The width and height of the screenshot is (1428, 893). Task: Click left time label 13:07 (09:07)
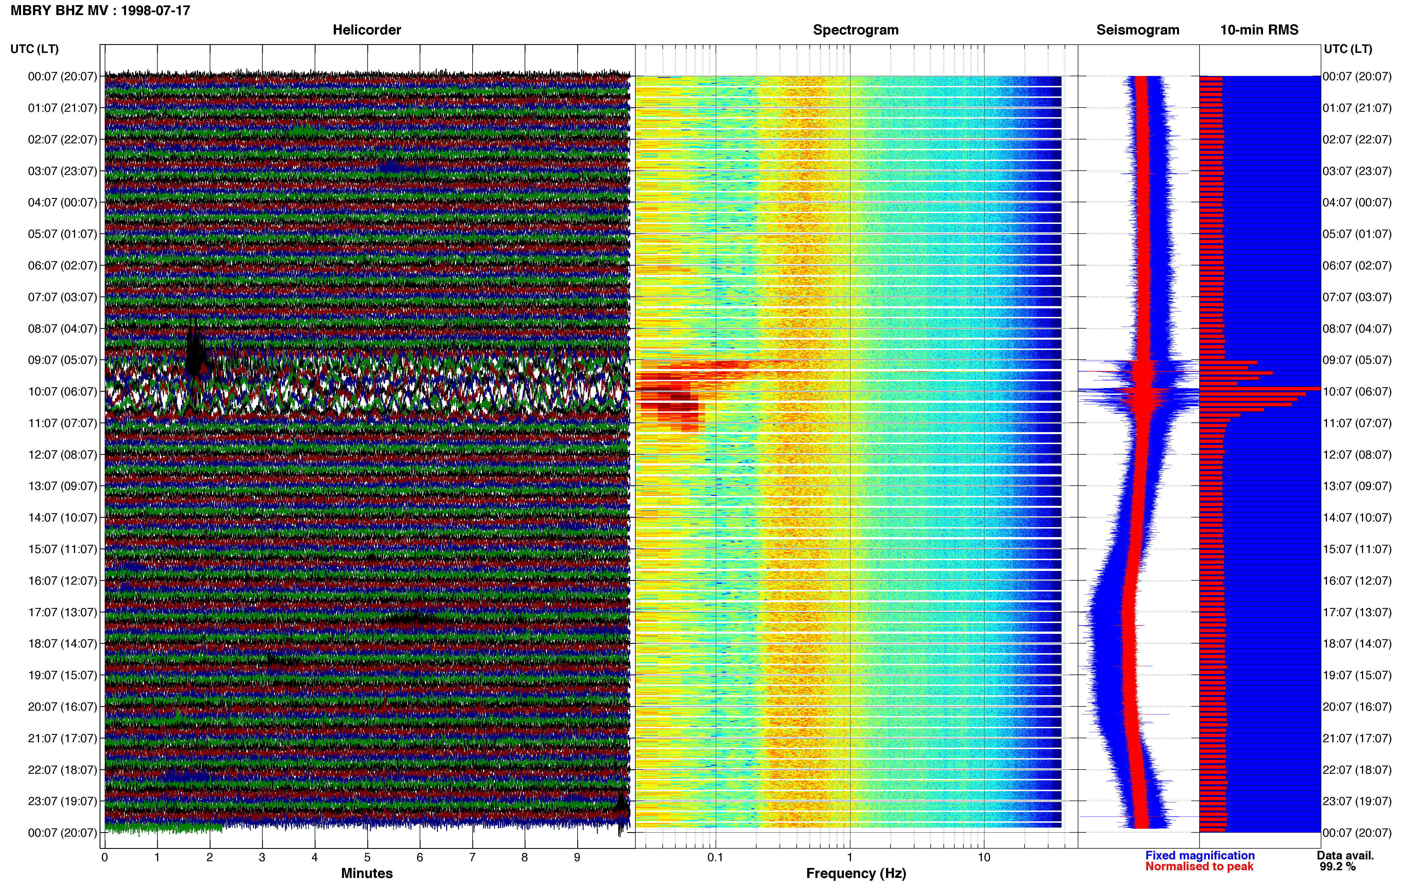(x=63, y=486)
